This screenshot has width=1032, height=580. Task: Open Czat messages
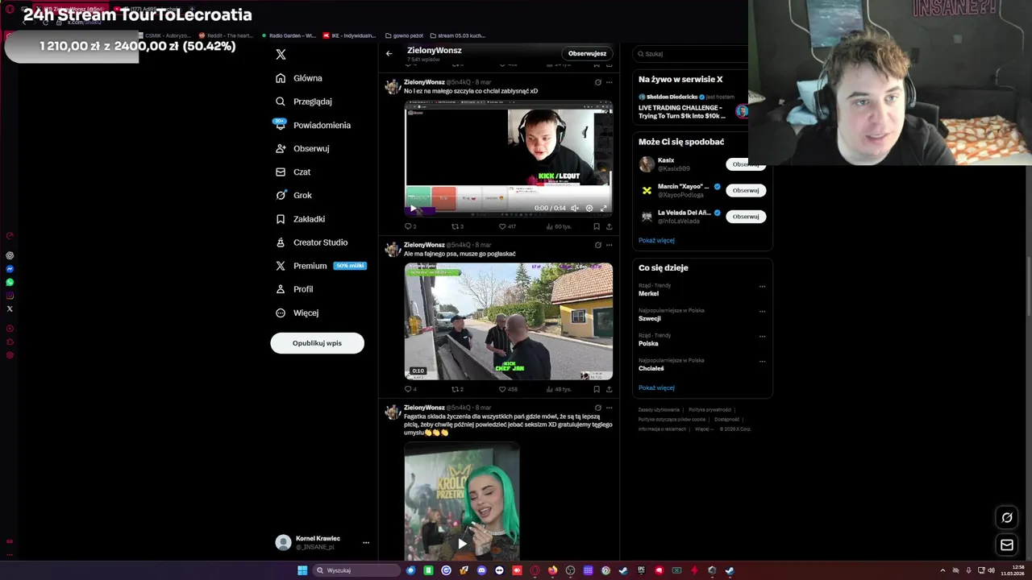(293, 172)
